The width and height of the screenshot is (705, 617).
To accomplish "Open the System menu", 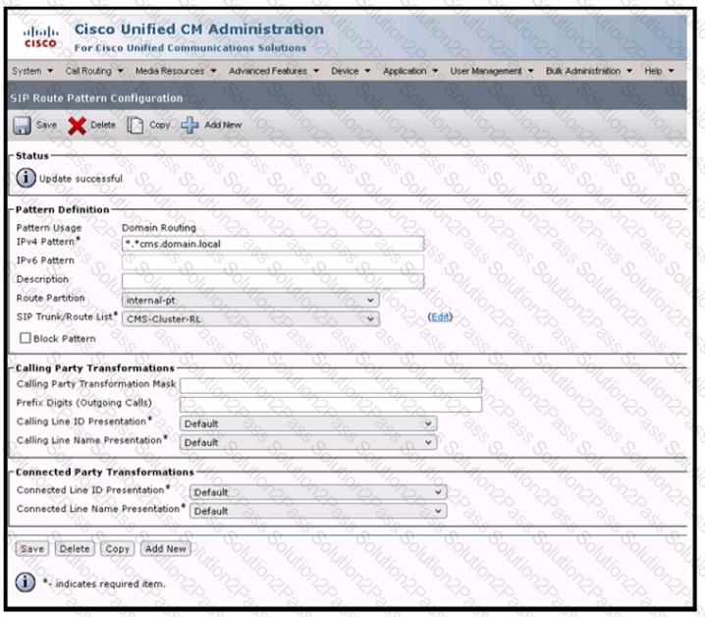I will (32, 71).
